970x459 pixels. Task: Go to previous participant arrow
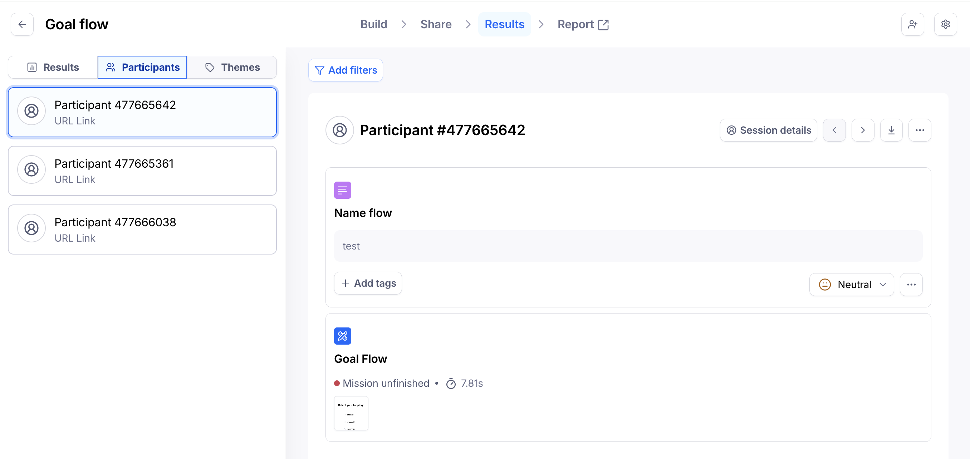[x=834, y=130]
